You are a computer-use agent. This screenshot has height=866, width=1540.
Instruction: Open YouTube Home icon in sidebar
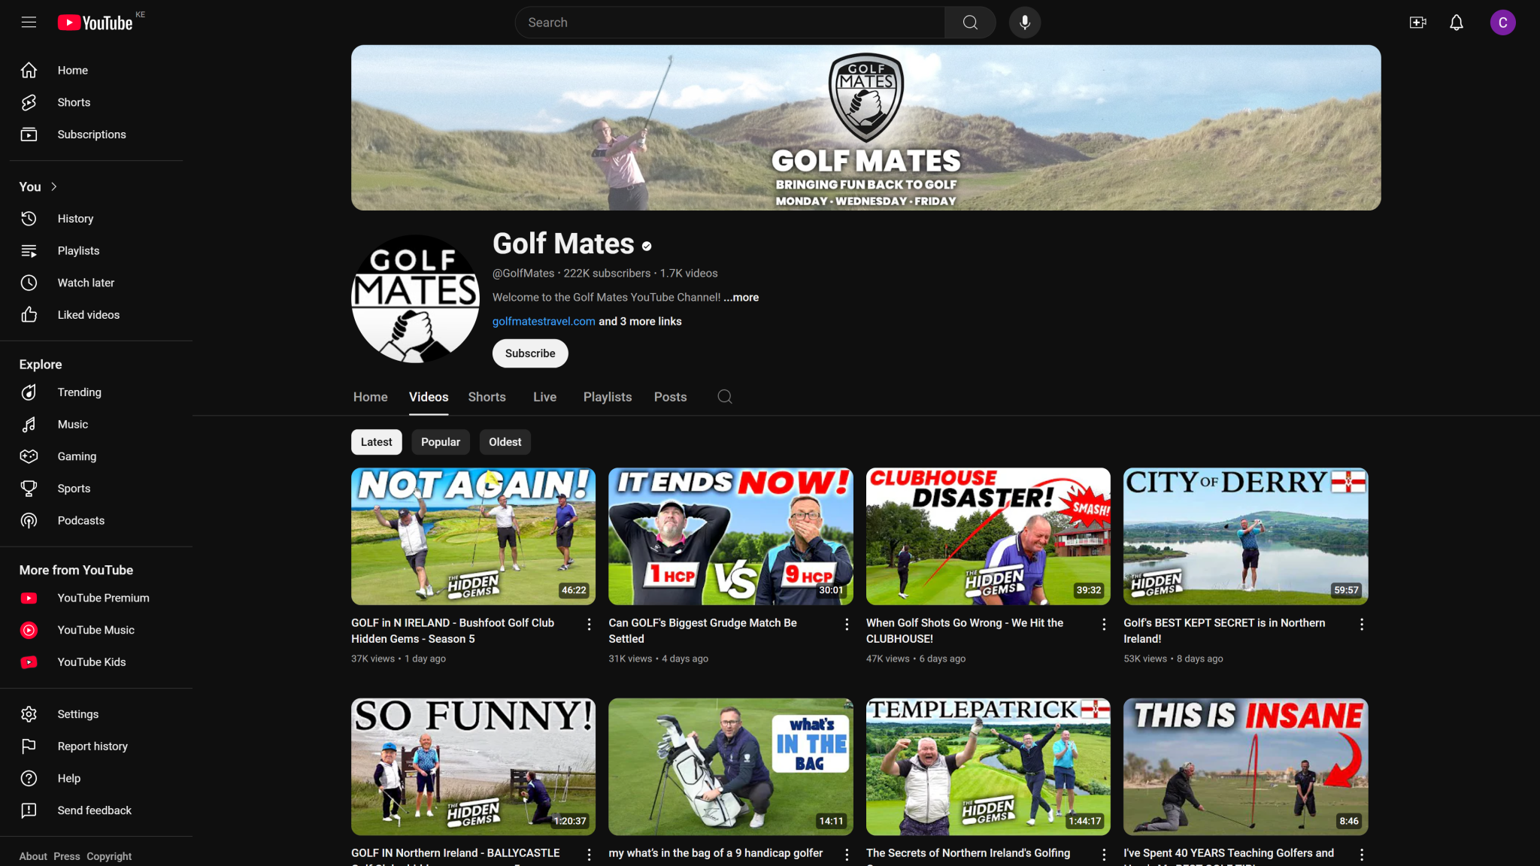[x=29, y=70]
